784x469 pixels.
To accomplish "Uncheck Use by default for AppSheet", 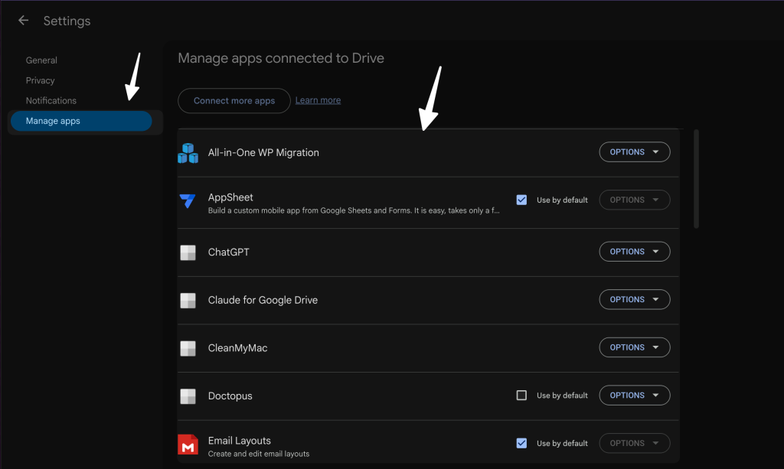I will coord(521,199).
